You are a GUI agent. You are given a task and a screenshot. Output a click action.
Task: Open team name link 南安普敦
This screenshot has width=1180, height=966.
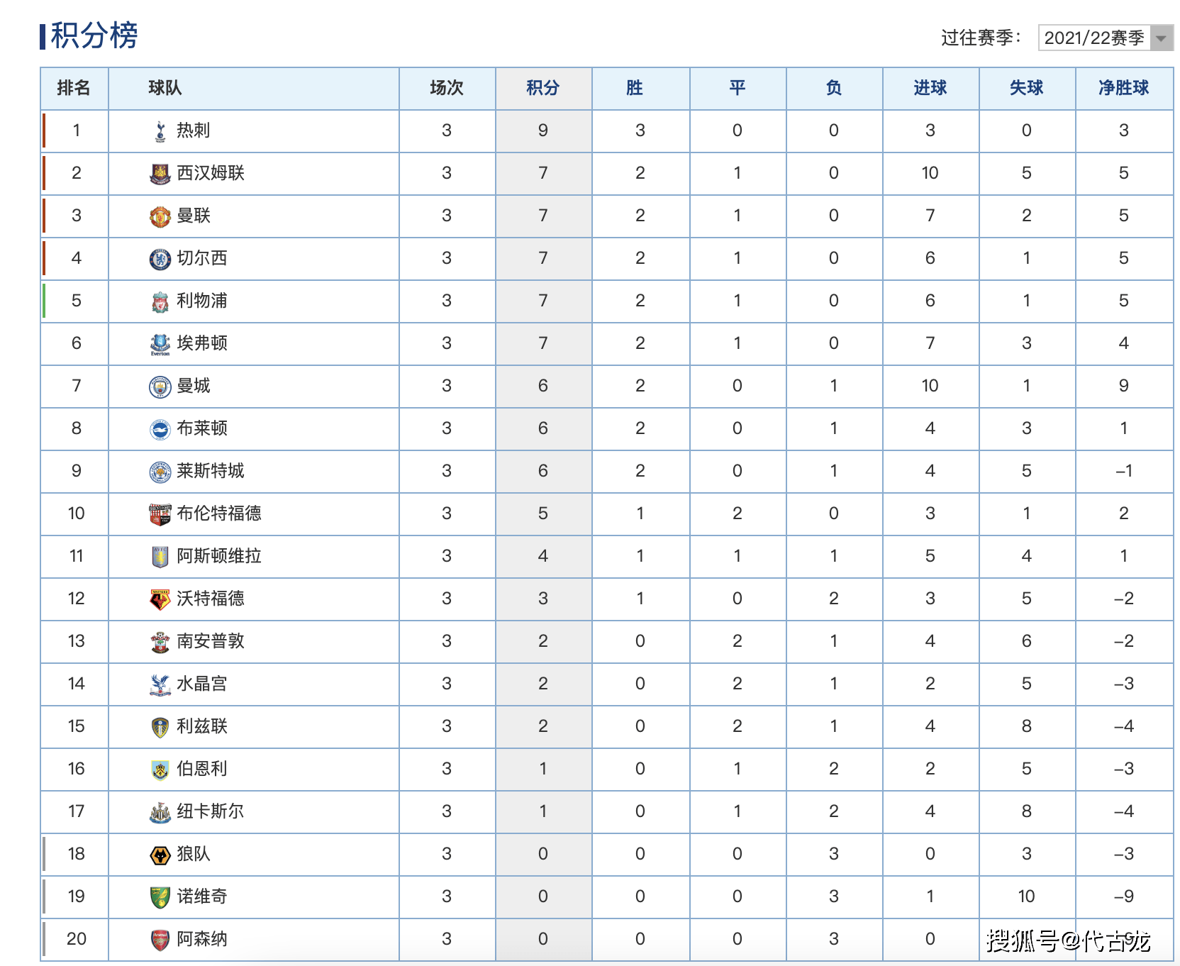(211, 641)
